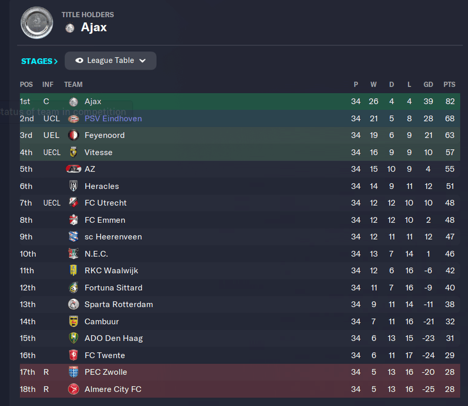Expand the STAGES menu
468x406 pixels.
[x=39, y=61]
